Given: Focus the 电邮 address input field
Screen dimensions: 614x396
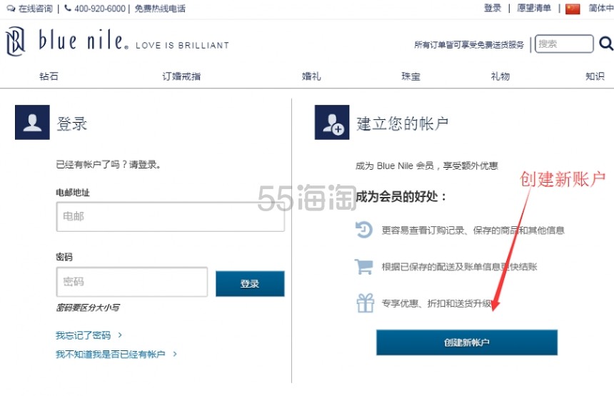Looking at the screenshot, I should pos(170,216).
